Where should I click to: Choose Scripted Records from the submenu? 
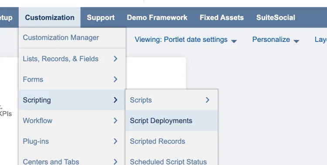tap(172, 141)
